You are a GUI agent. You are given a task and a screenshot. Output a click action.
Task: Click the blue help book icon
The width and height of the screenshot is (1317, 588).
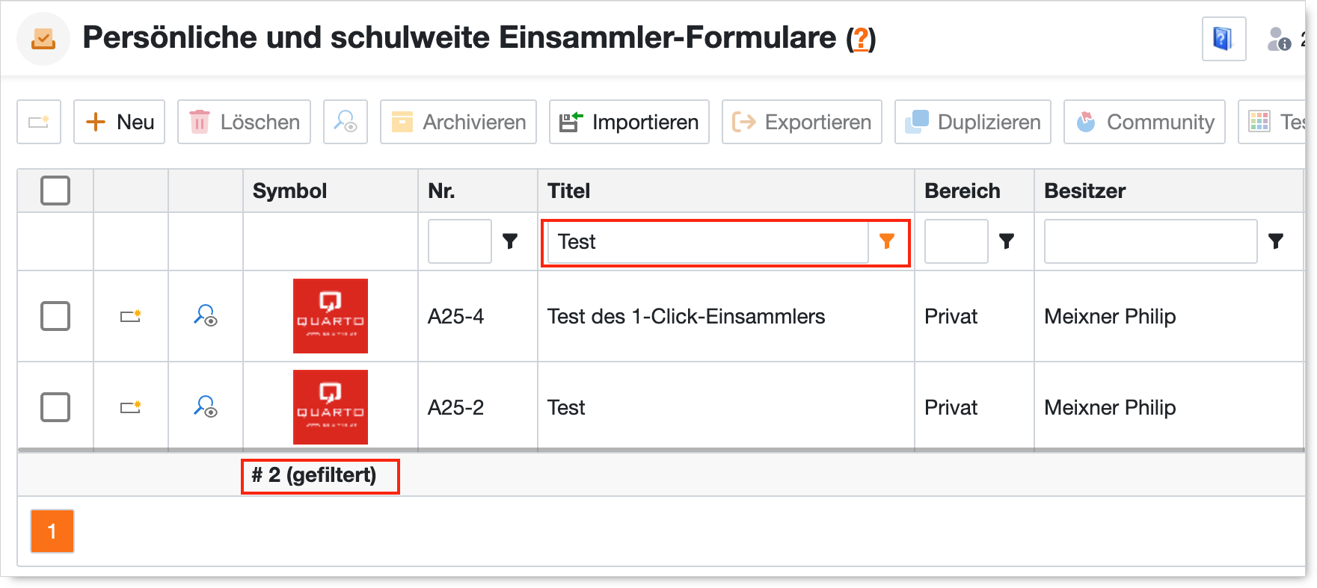[1224, 38]
